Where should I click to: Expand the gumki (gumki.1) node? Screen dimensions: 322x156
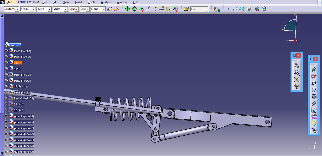[x=6, y=116]
